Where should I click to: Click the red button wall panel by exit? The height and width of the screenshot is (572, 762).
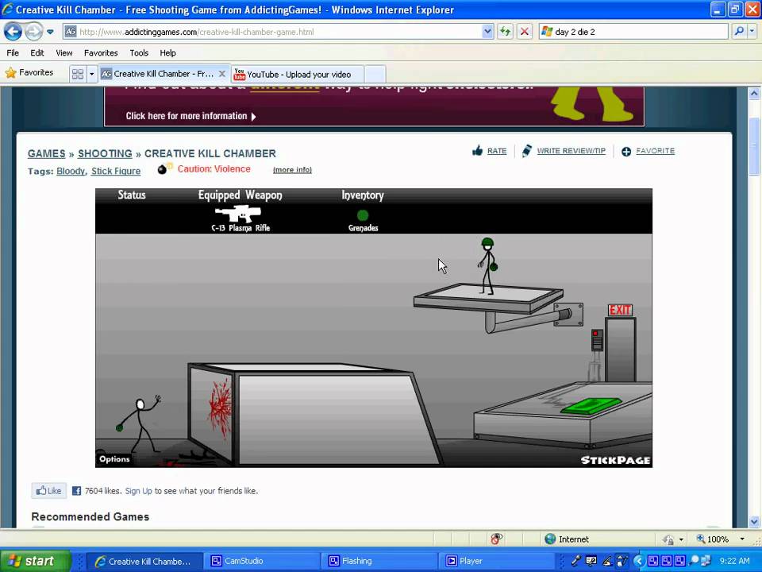pos(597,339)
